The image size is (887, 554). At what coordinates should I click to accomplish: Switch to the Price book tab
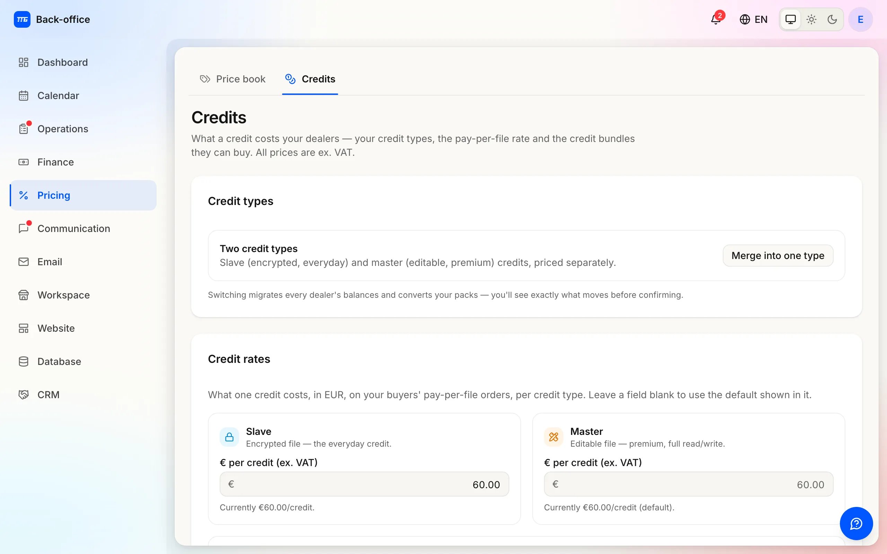click(232, 79)
